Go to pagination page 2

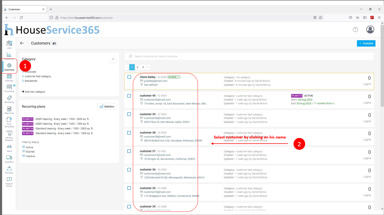pos(137,67)
